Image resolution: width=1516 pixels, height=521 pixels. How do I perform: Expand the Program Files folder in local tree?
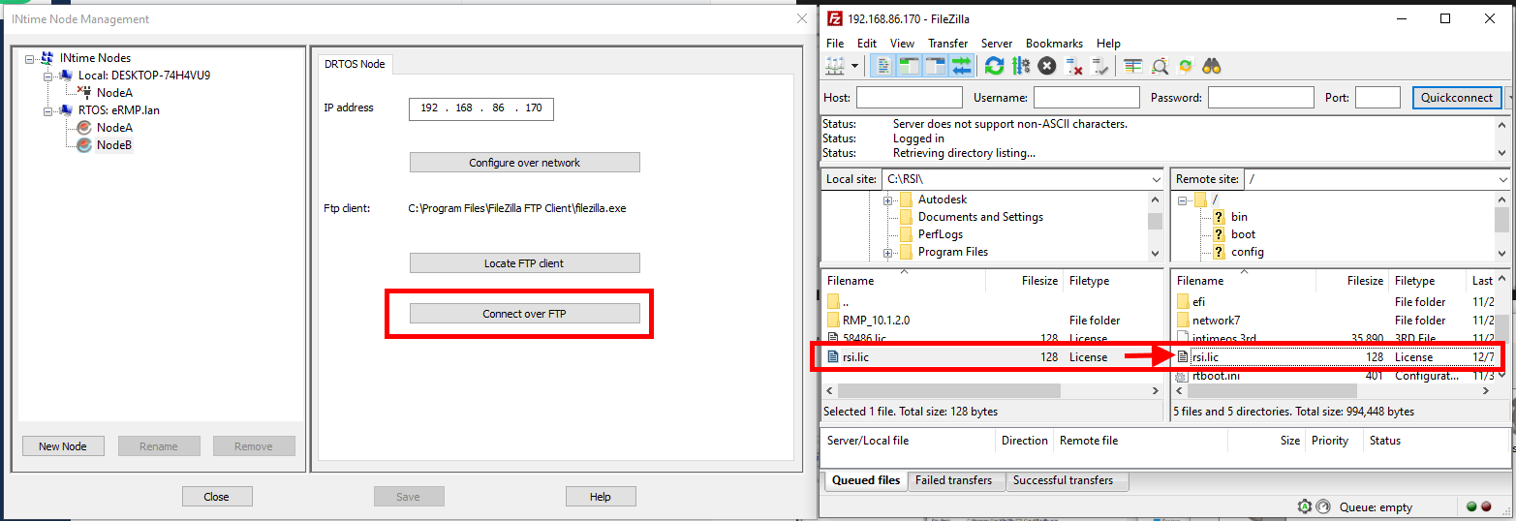click(x=886, y=252)
